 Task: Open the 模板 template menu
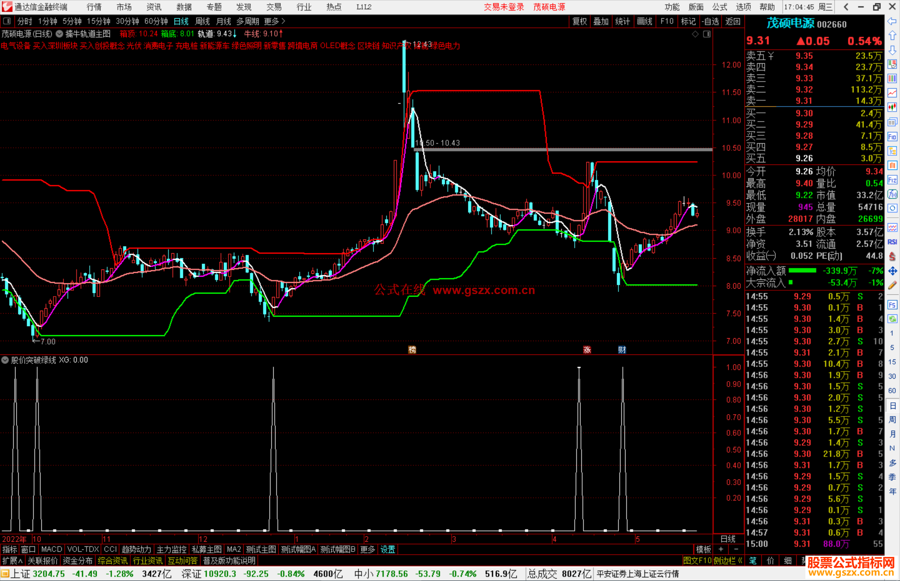pos(703,549)
